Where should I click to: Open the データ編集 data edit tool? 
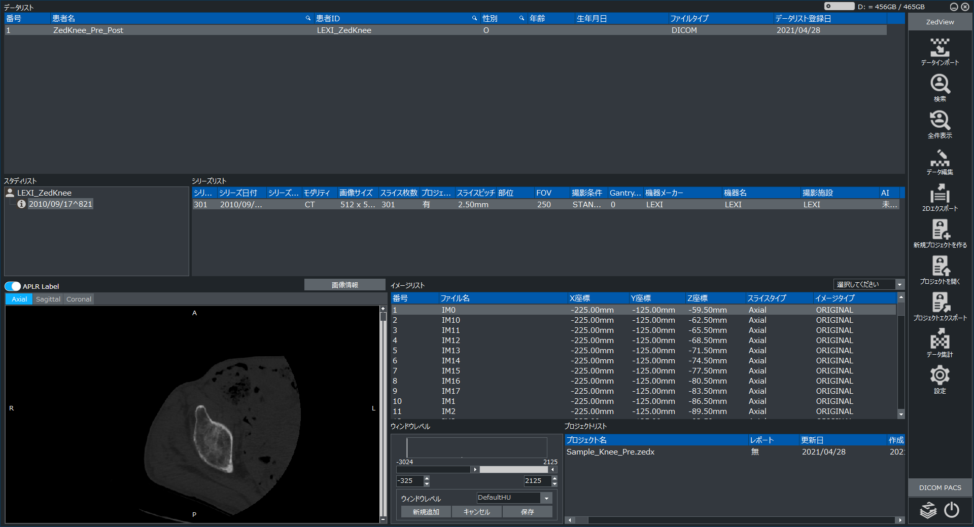pyautogui.click(x=940, y=161)
